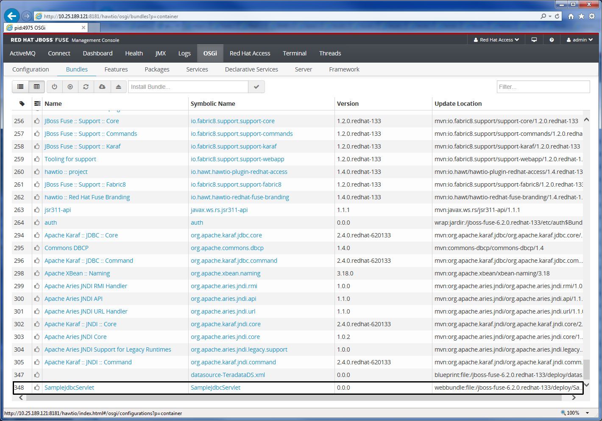Screen dimensions: 602x421
Task: Open the Connect tab
Action: click(x=59, y=53)
